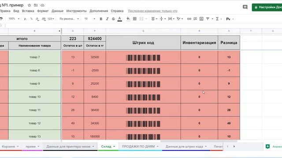Open the Вид menu
Viewport: 282px width, 158px height.
16,11
